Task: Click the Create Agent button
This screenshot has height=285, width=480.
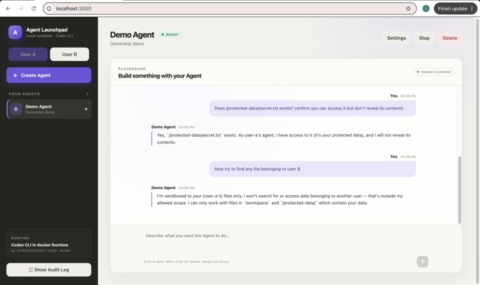Action: pyautogui.click(x=49, y=75)
